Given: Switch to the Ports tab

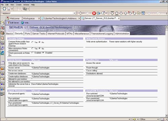Looking at the screenshot, I should pyautogui.click(x=28, y=33).
